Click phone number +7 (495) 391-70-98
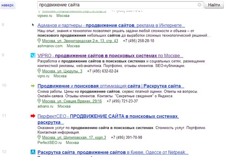Viewport: 236px width, 157px height. pyautogui.click(x=126, y=137)
